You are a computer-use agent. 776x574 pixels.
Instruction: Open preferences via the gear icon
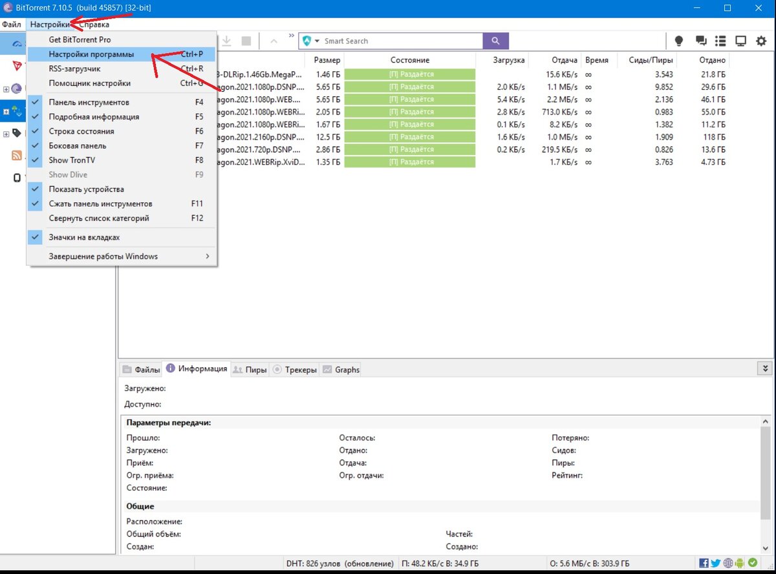click(x=761, y=41)
